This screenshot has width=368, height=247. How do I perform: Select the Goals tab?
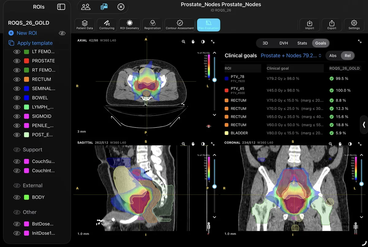[320, 43]
